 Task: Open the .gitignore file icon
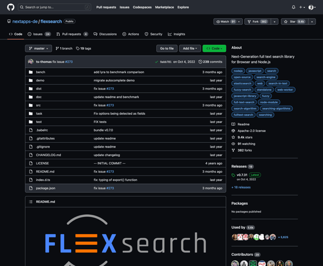[x=31, y=146]
